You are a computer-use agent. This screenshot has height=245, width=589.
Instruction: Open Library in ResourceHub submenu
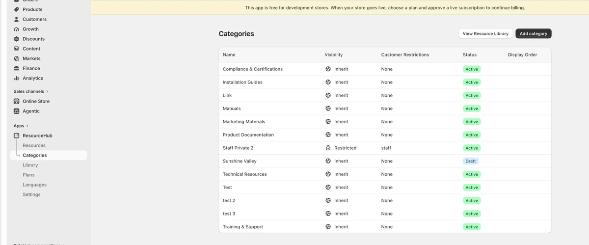[30, 165]
